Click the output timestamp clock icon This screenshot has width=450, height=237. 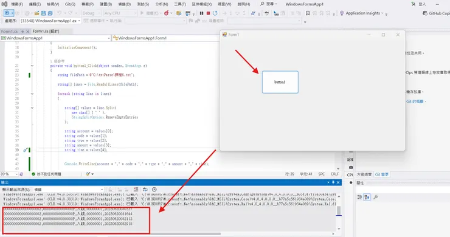click(x=154, y=190)
